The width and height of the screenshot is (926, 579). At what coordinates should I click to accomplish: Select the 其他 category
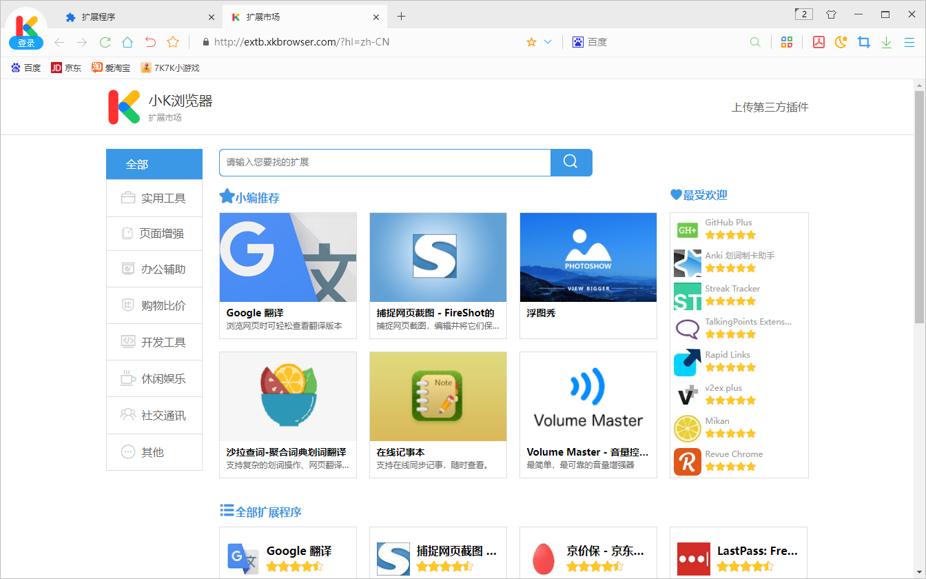coord(154,452)
